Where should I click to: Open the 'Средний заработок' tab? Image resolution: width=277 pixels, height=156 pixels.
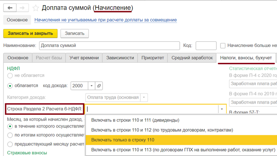click(x=192, y=58)
